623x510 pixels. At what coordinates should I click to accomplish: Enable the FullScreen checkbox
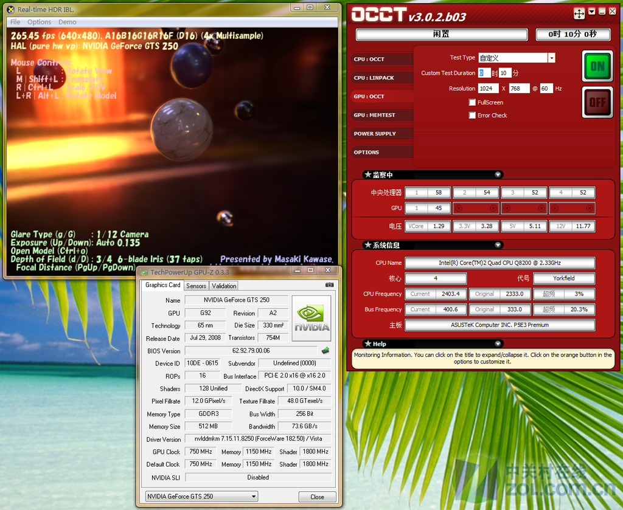coord(472,102)
